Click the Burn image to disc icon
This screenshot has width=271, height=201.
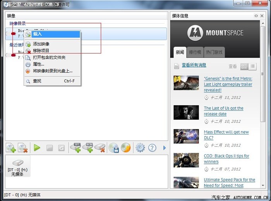[x=125, y=148]
